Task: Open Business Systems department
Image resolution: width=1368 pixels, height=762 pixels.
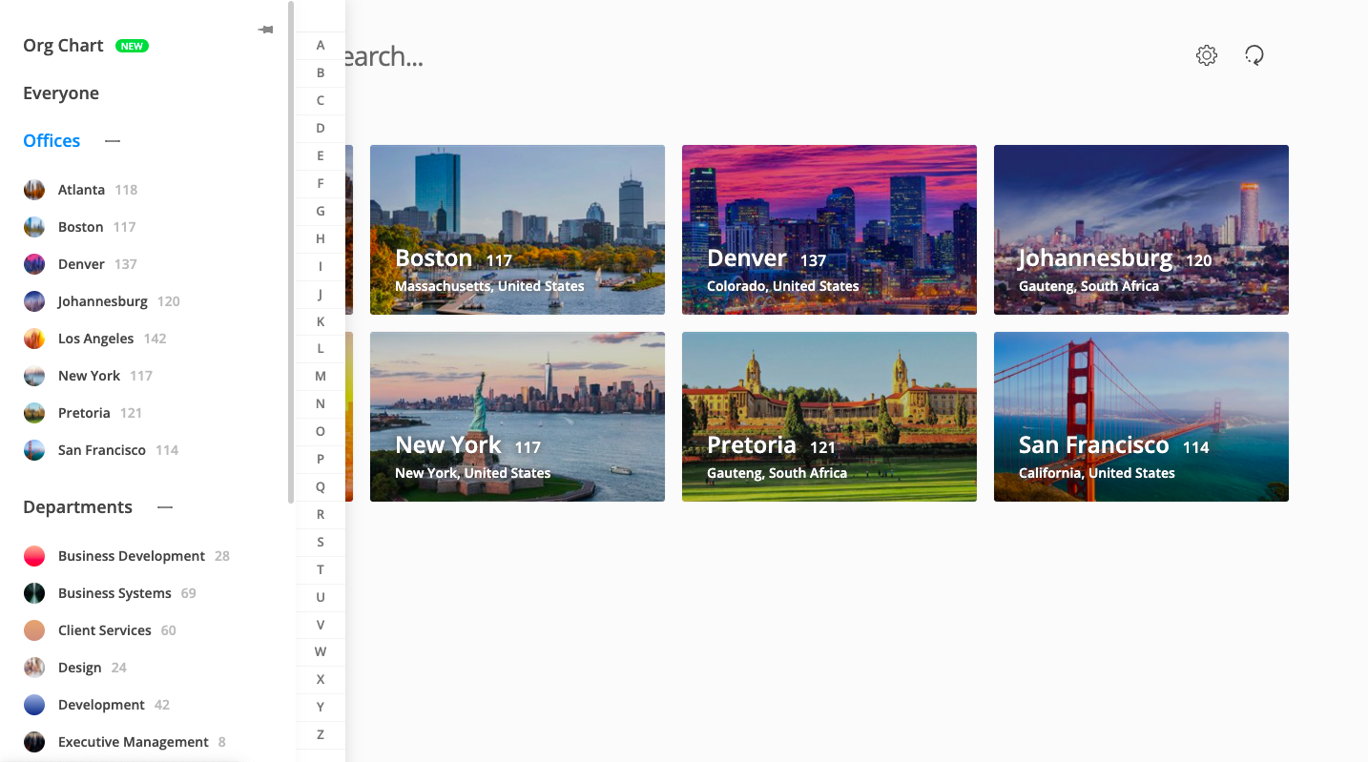Action: pos(114,593)
